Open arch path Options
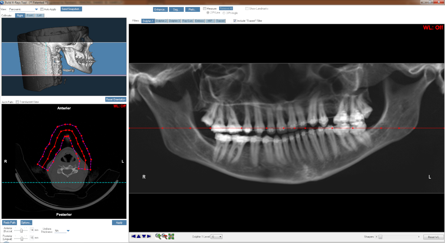This screenshot has width=445, height=243. (26, 223)
